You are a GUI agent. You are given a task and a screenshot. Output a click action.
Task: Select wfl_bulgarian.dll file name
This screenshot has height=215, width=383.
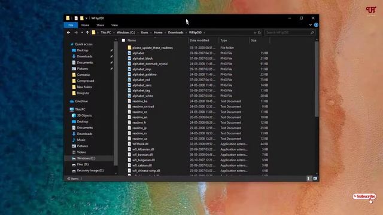tap(144, 160)
